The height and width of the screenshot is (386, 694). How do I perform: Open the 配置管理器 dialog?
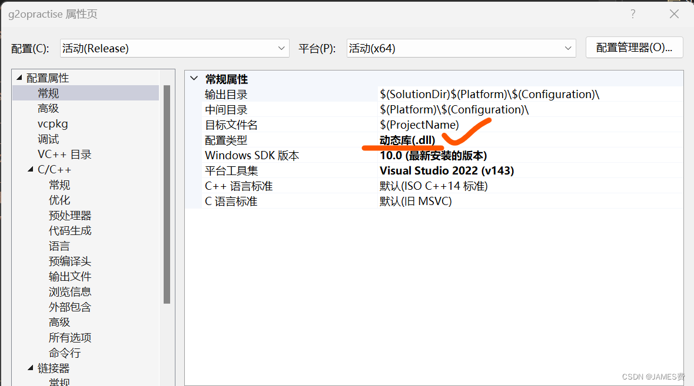[x=634, y=48]
